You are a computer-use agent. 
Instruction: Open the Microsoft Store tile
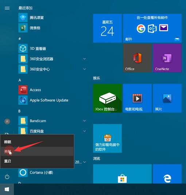(x=122, y=174)
